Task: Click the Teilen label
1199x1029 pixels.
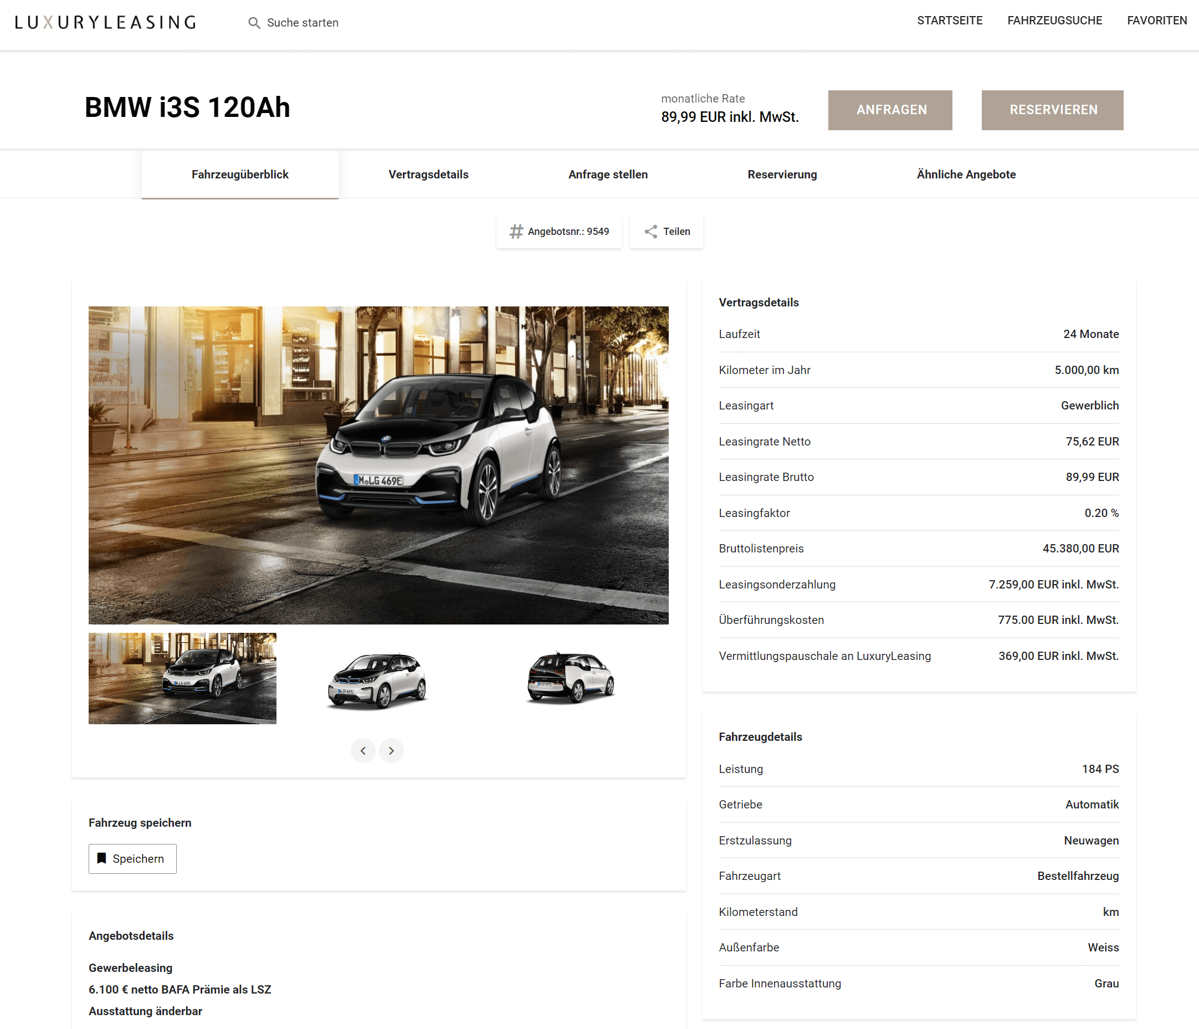Action: (677, 232)
